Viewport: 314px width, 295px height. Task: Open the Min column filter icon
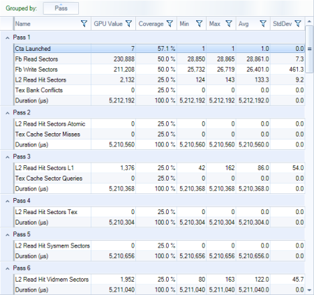tap(199, 24)
